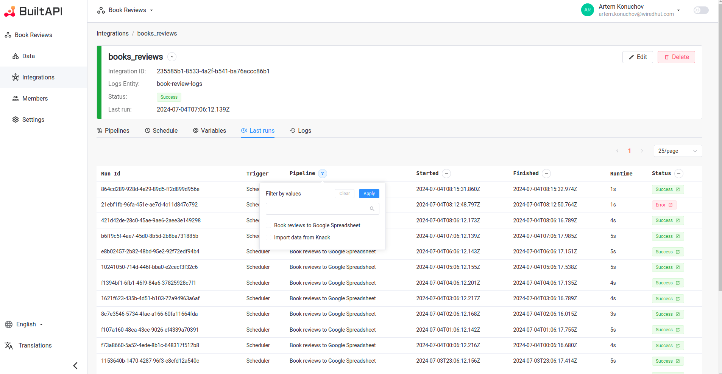
Task: Click the AR user avatar
Action: 587,10
